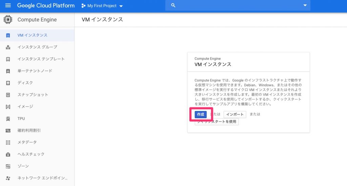
Task: Select インスタンス テンプレート in sidebar
Action: click(x=41, y=59)
